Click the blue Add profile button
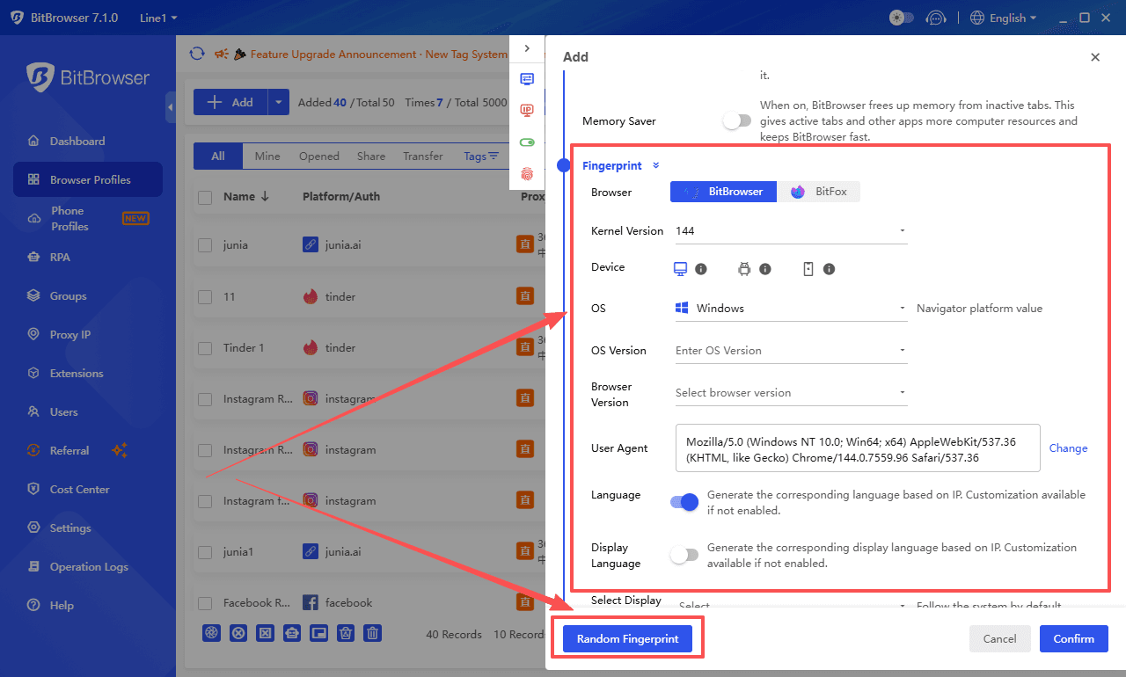 click(230, 102)
